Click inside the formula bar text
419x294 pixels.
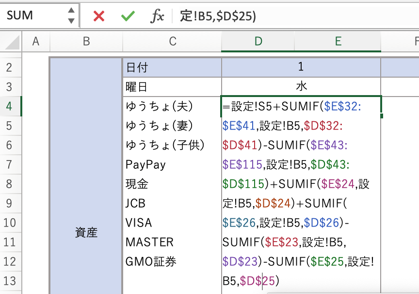(291, 16)
